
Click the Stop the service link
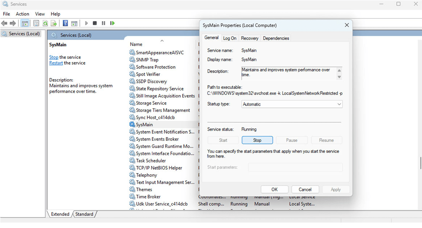tap(54, 57)
